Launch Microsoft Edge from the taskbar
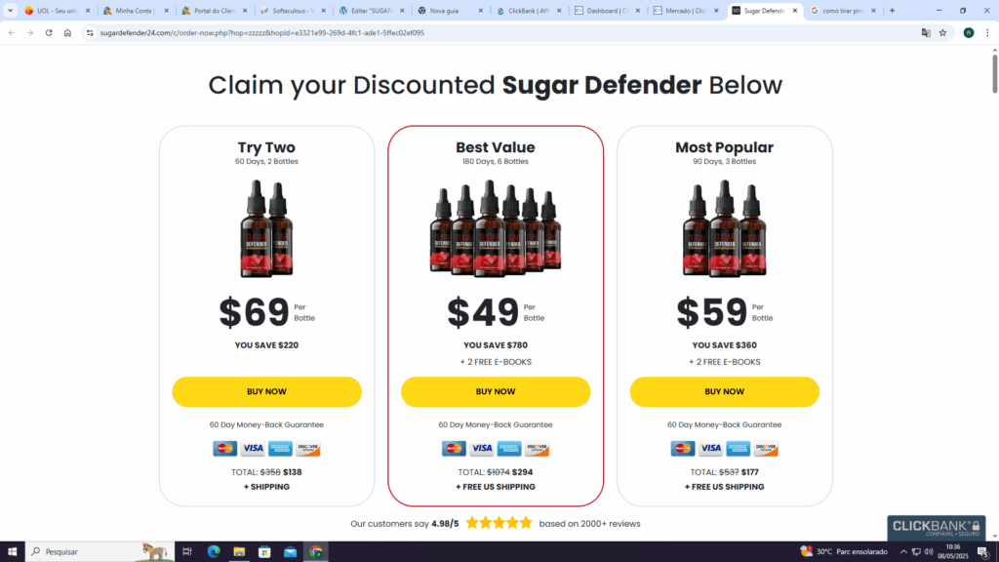 [x=214, y=552]
